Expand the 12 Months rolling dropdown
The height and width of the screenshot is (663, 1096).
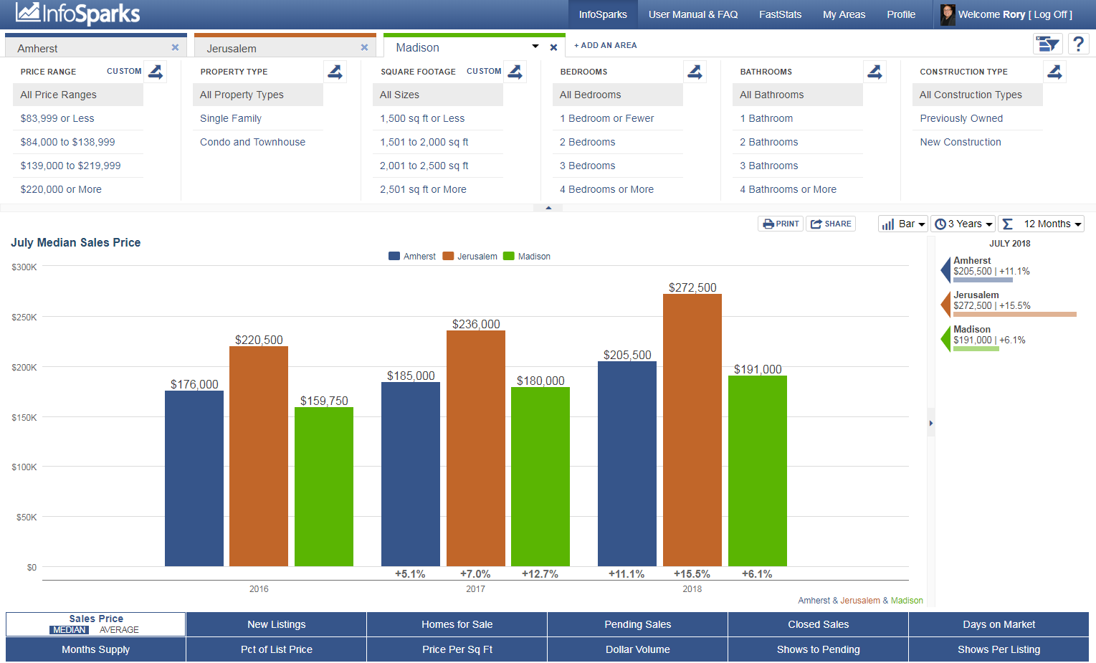(1041, 224)
